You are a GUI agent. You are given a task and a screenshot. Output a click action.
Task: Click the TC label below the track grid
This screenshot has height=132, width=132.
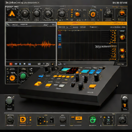64,64
